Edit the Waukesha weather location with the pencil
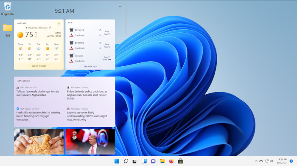Image resolution: width=297 pixels, height=166 pixels. (50, 28)
